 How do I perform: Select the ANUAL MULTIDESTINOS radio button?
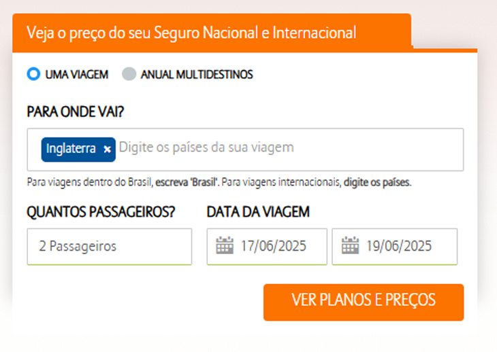(x=129, y=73)
